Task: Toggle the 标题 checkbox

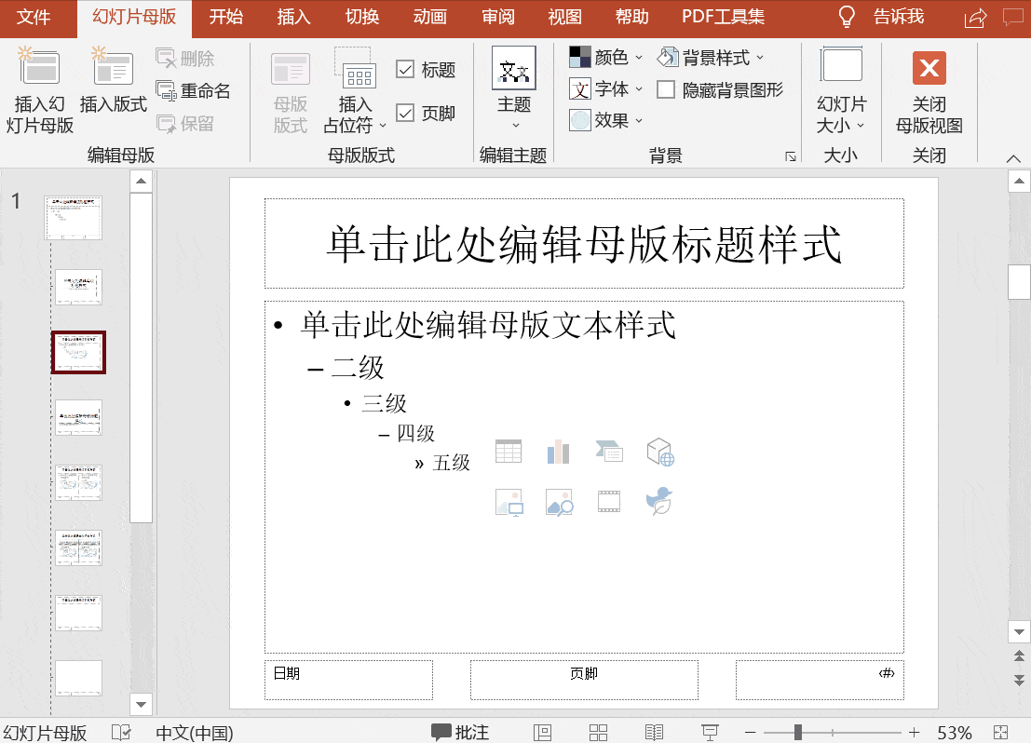Action: pos(405,68)
